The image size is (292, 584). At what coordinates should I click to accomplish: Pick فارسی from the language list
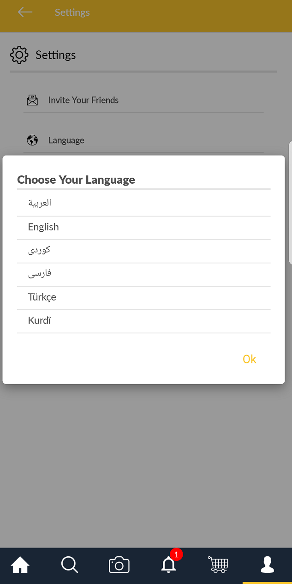coord(40,274)
